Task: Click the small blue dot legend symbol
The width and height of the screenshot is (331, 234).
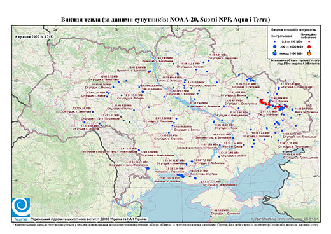Action: pyautogui.click(x=274, y=41)
